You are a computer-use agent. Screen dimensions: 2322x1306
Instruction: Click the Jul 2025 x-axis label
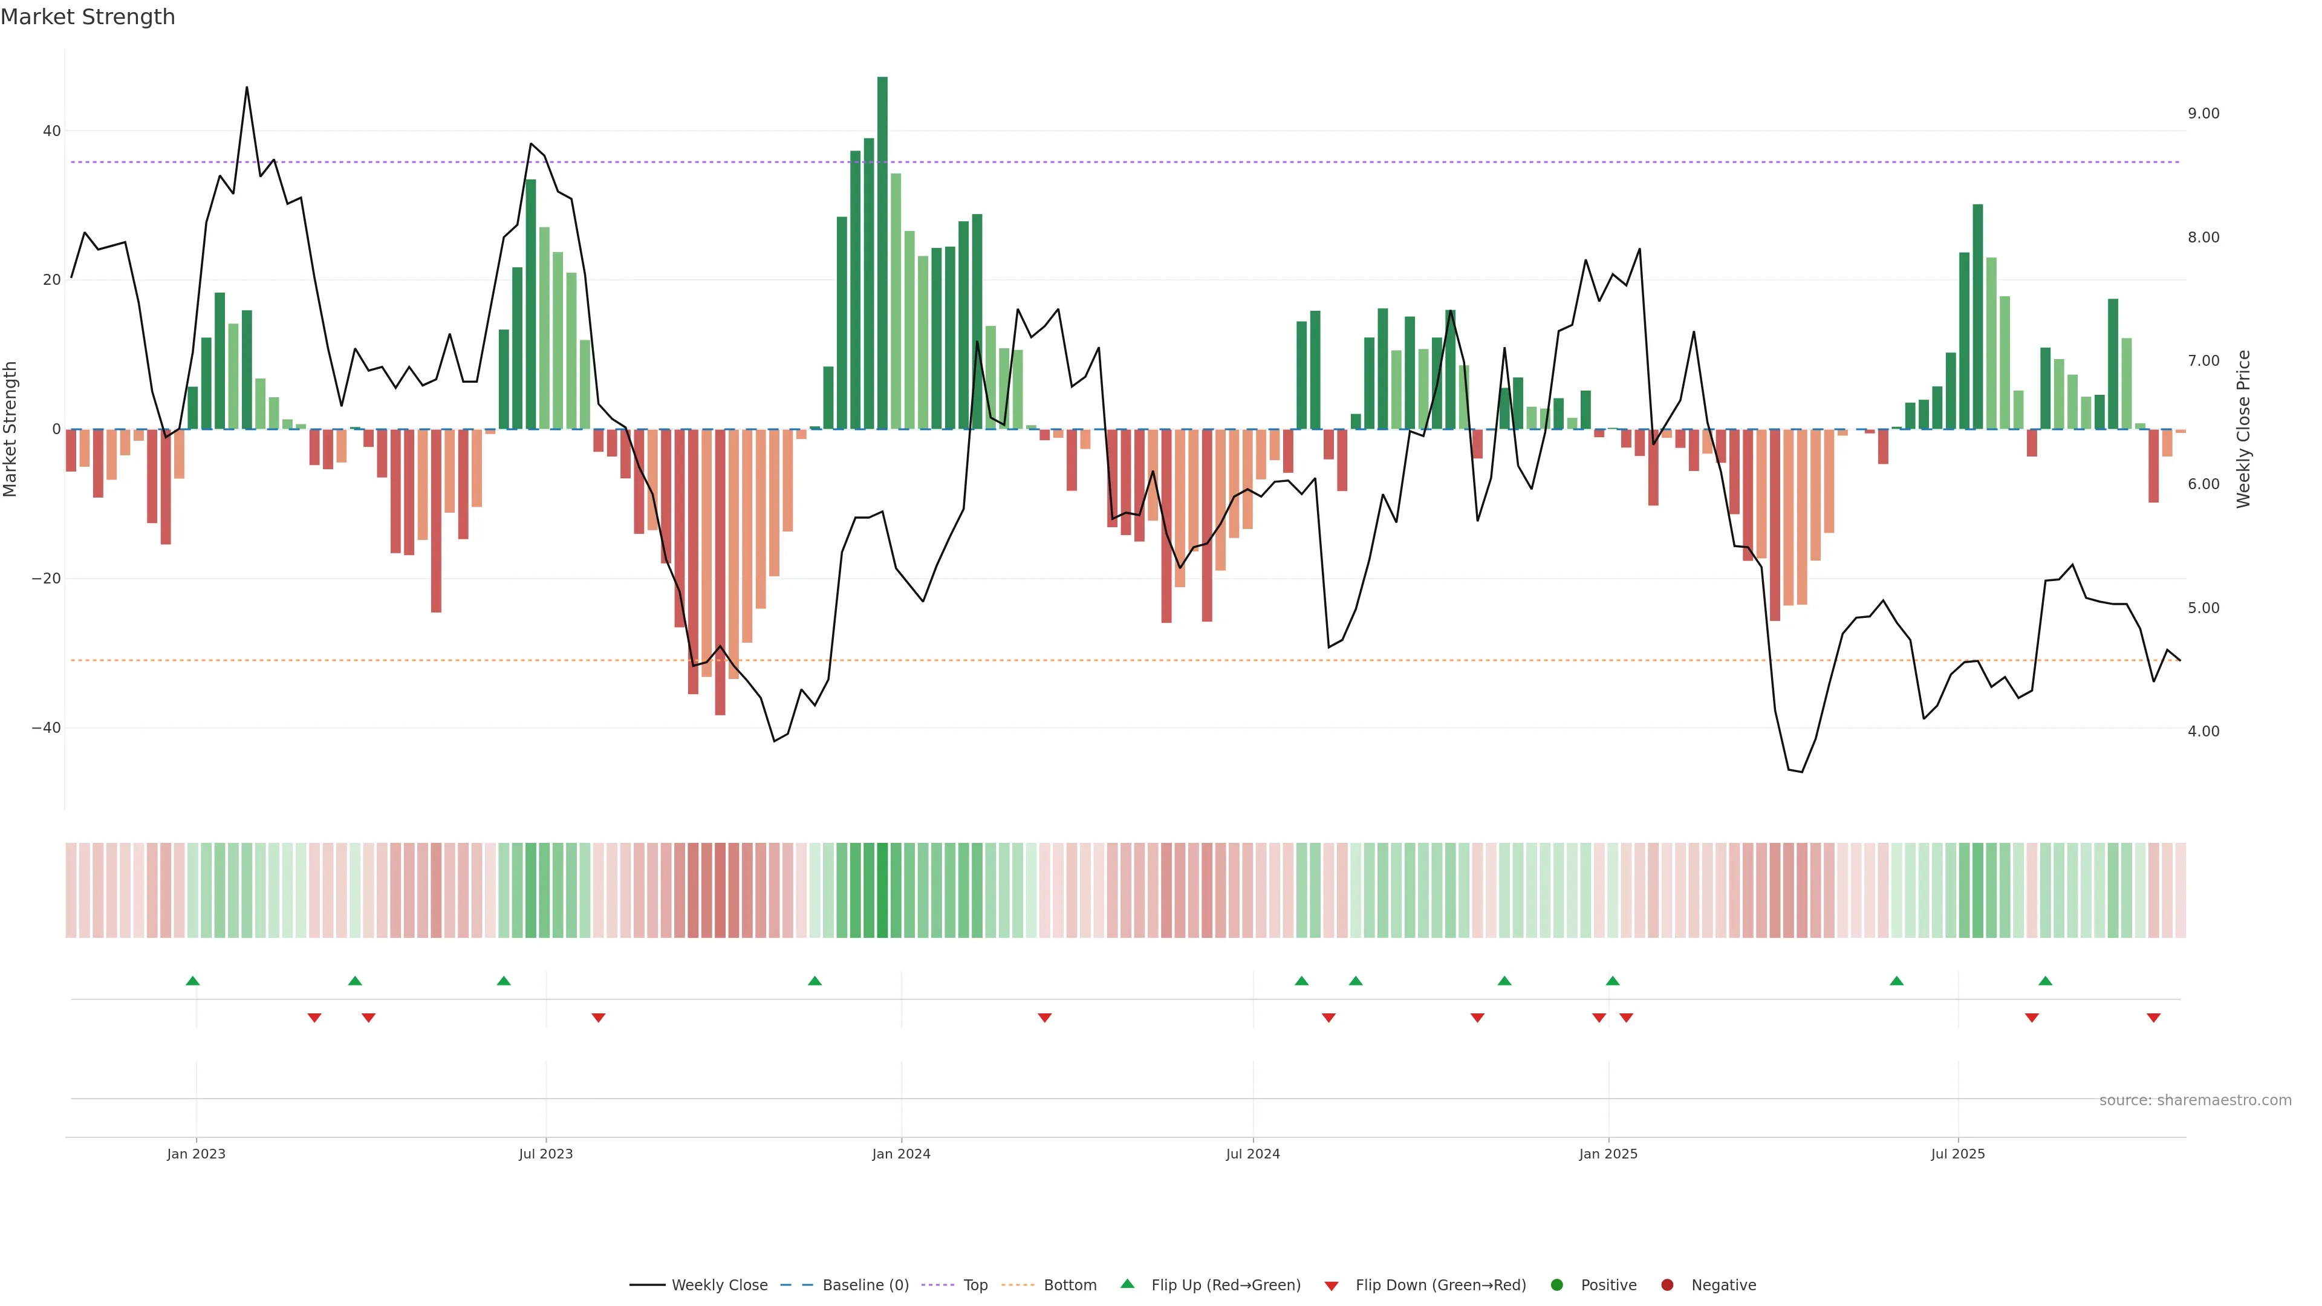[1957, 1154]
